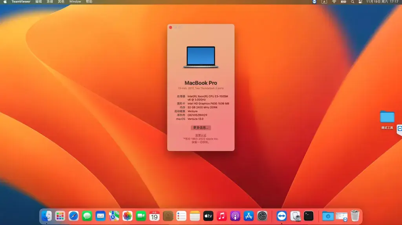
Task: Open the TeamViewer menu
Action: [21, 2]
